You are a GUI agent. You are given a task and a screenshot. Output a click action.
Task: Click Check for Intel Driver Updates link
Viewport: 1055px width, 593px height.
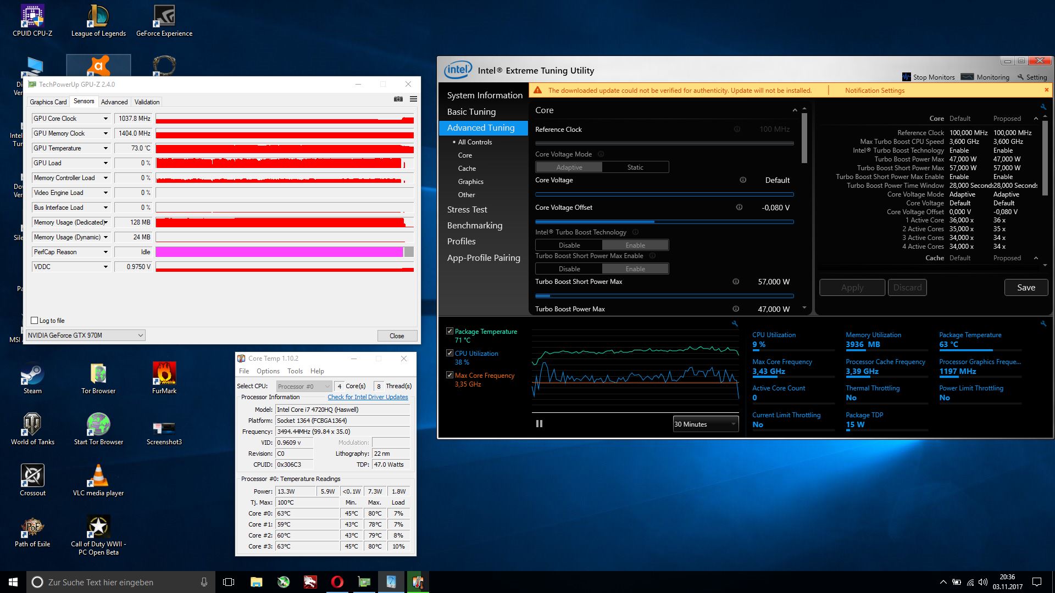coord(368,397)
